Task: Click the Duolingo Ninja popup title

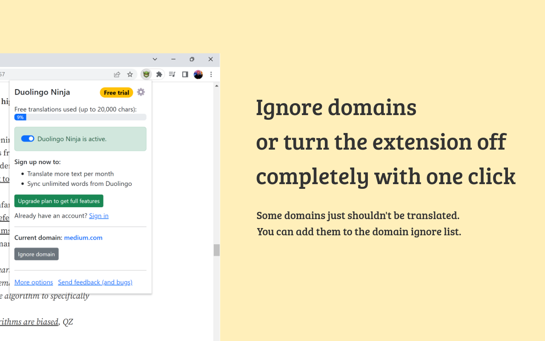Action: click(x=42, y=92)
